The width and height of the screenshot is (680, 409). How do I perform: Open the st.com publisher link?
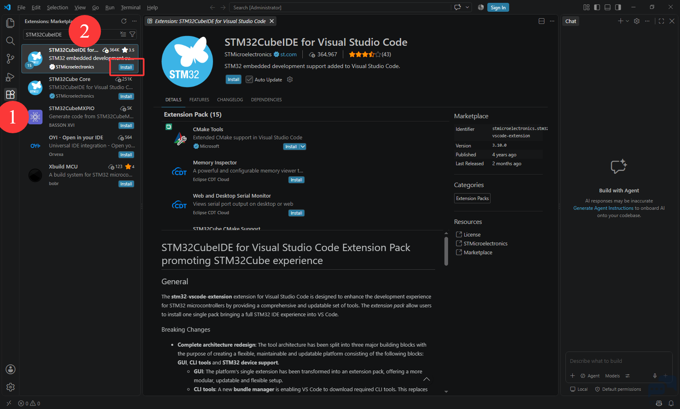(x=288, y=54)
